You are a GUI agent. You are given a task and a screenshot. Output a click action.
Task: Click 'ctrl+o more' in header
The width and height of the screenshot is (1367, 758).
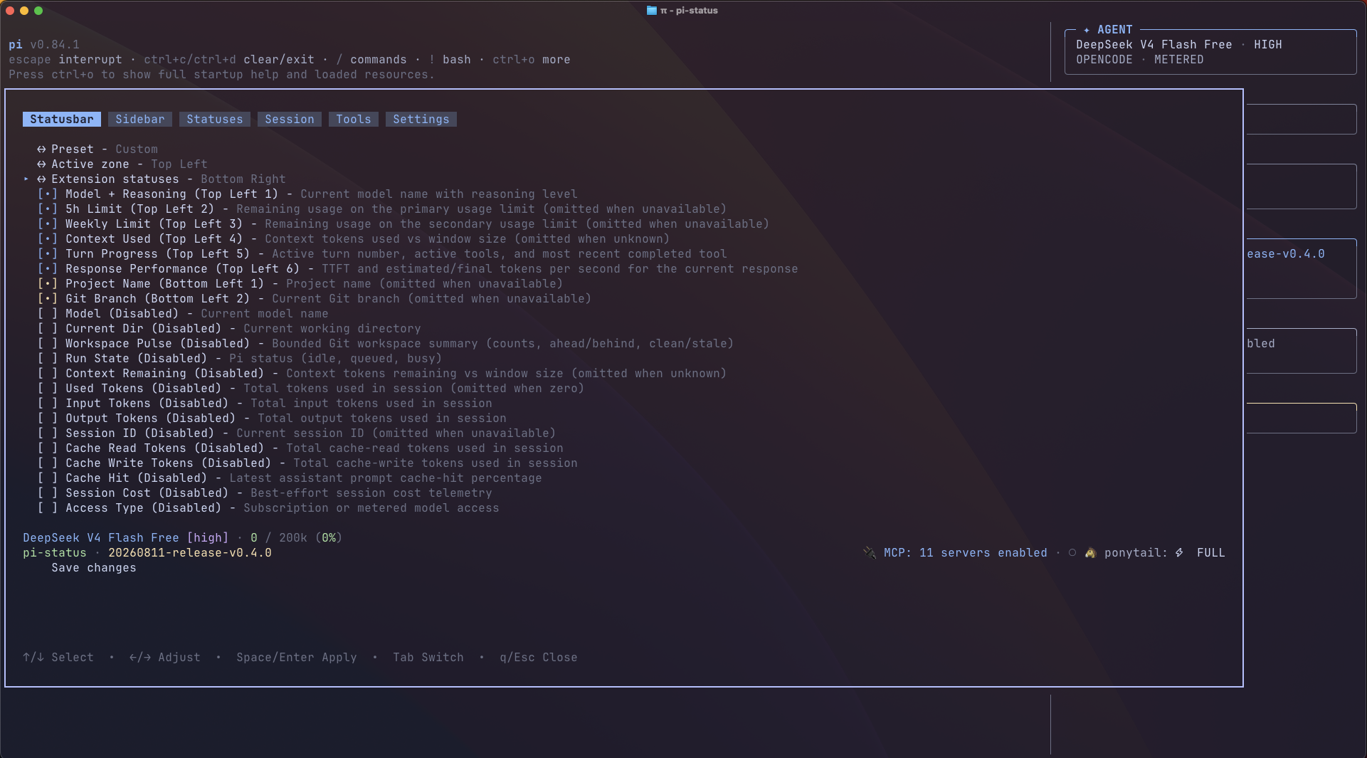[x=532, y=60]
